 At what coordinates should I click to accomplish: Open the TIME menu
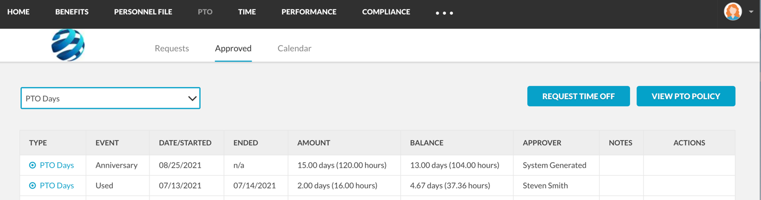[247, 12]
